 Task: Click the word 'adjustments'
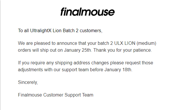point(30,70)
